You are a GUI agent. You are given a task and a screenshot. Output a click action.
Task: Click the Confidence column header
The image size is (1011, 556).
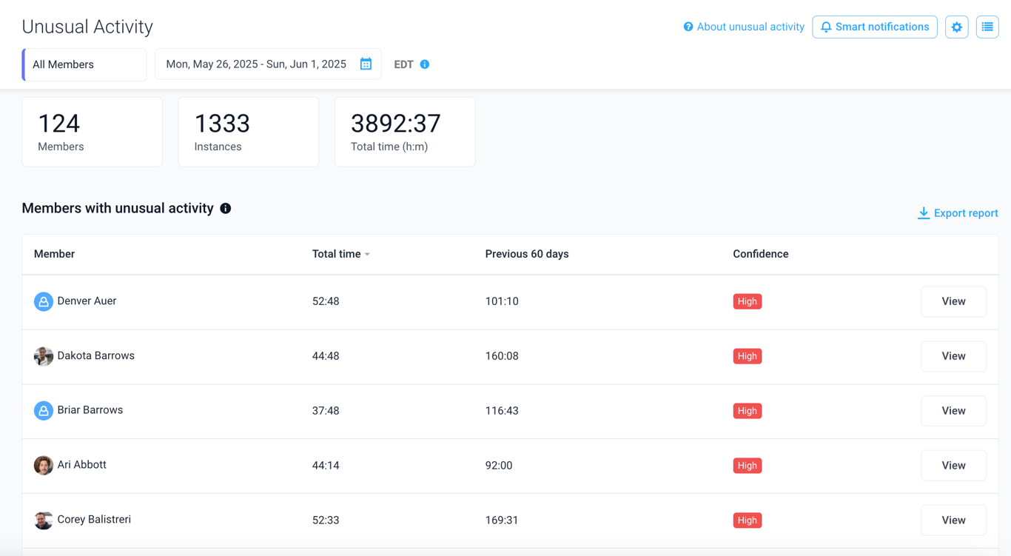[x=761, y=254]
